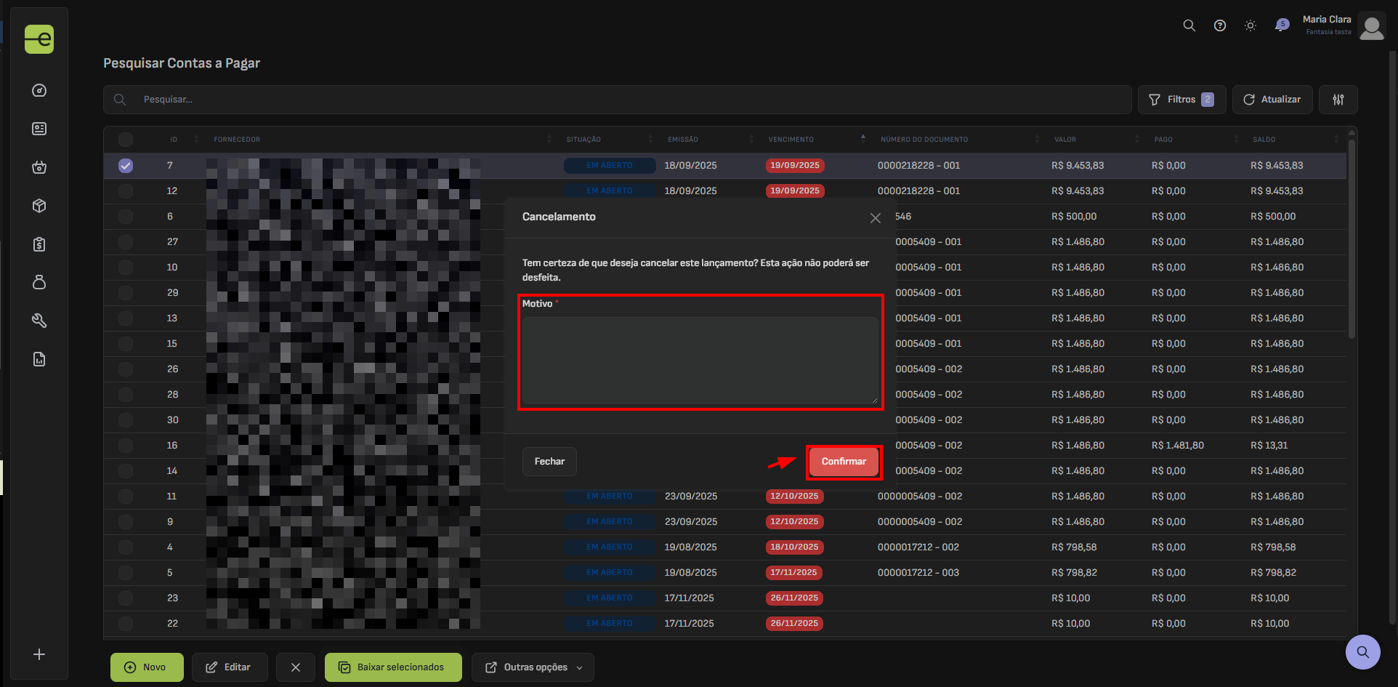Click the 19/09/2025 due date badge in row 7
The image size is (1398, 687).
tap(795, 166)
